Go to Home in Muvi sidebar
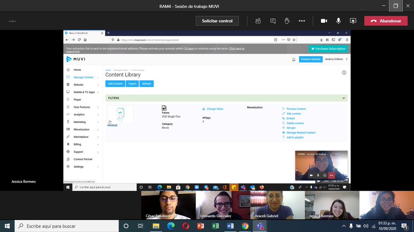Image resolution: width=414 pixels, height=232 pixels. [77, 70]
